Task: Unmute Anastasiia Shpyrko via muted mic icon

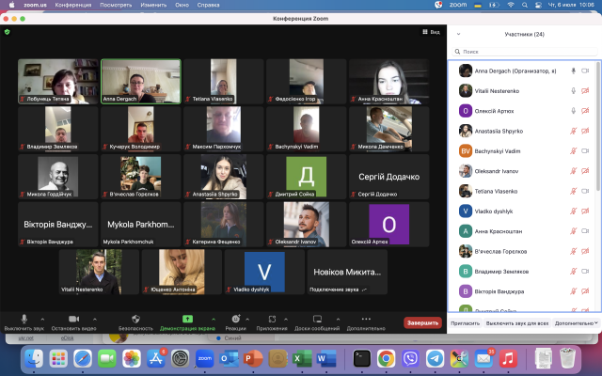Action: pyautogui.click(x=573, y=131)
